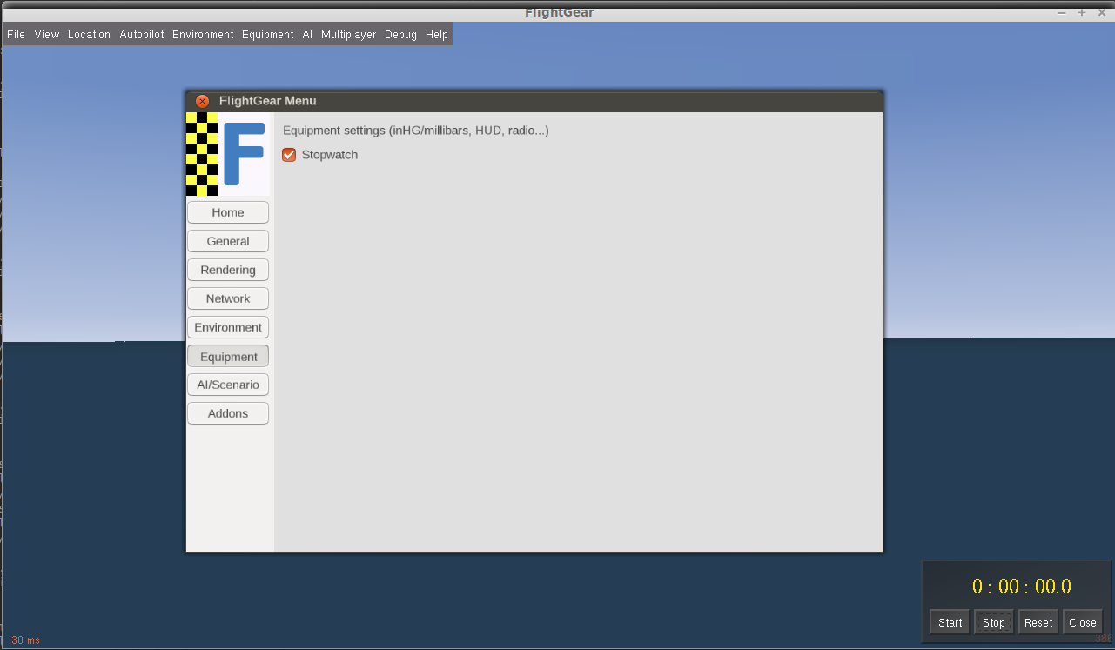Expand the Location menu
This screenshot has width=1115, height=650.
coord(89,35)
